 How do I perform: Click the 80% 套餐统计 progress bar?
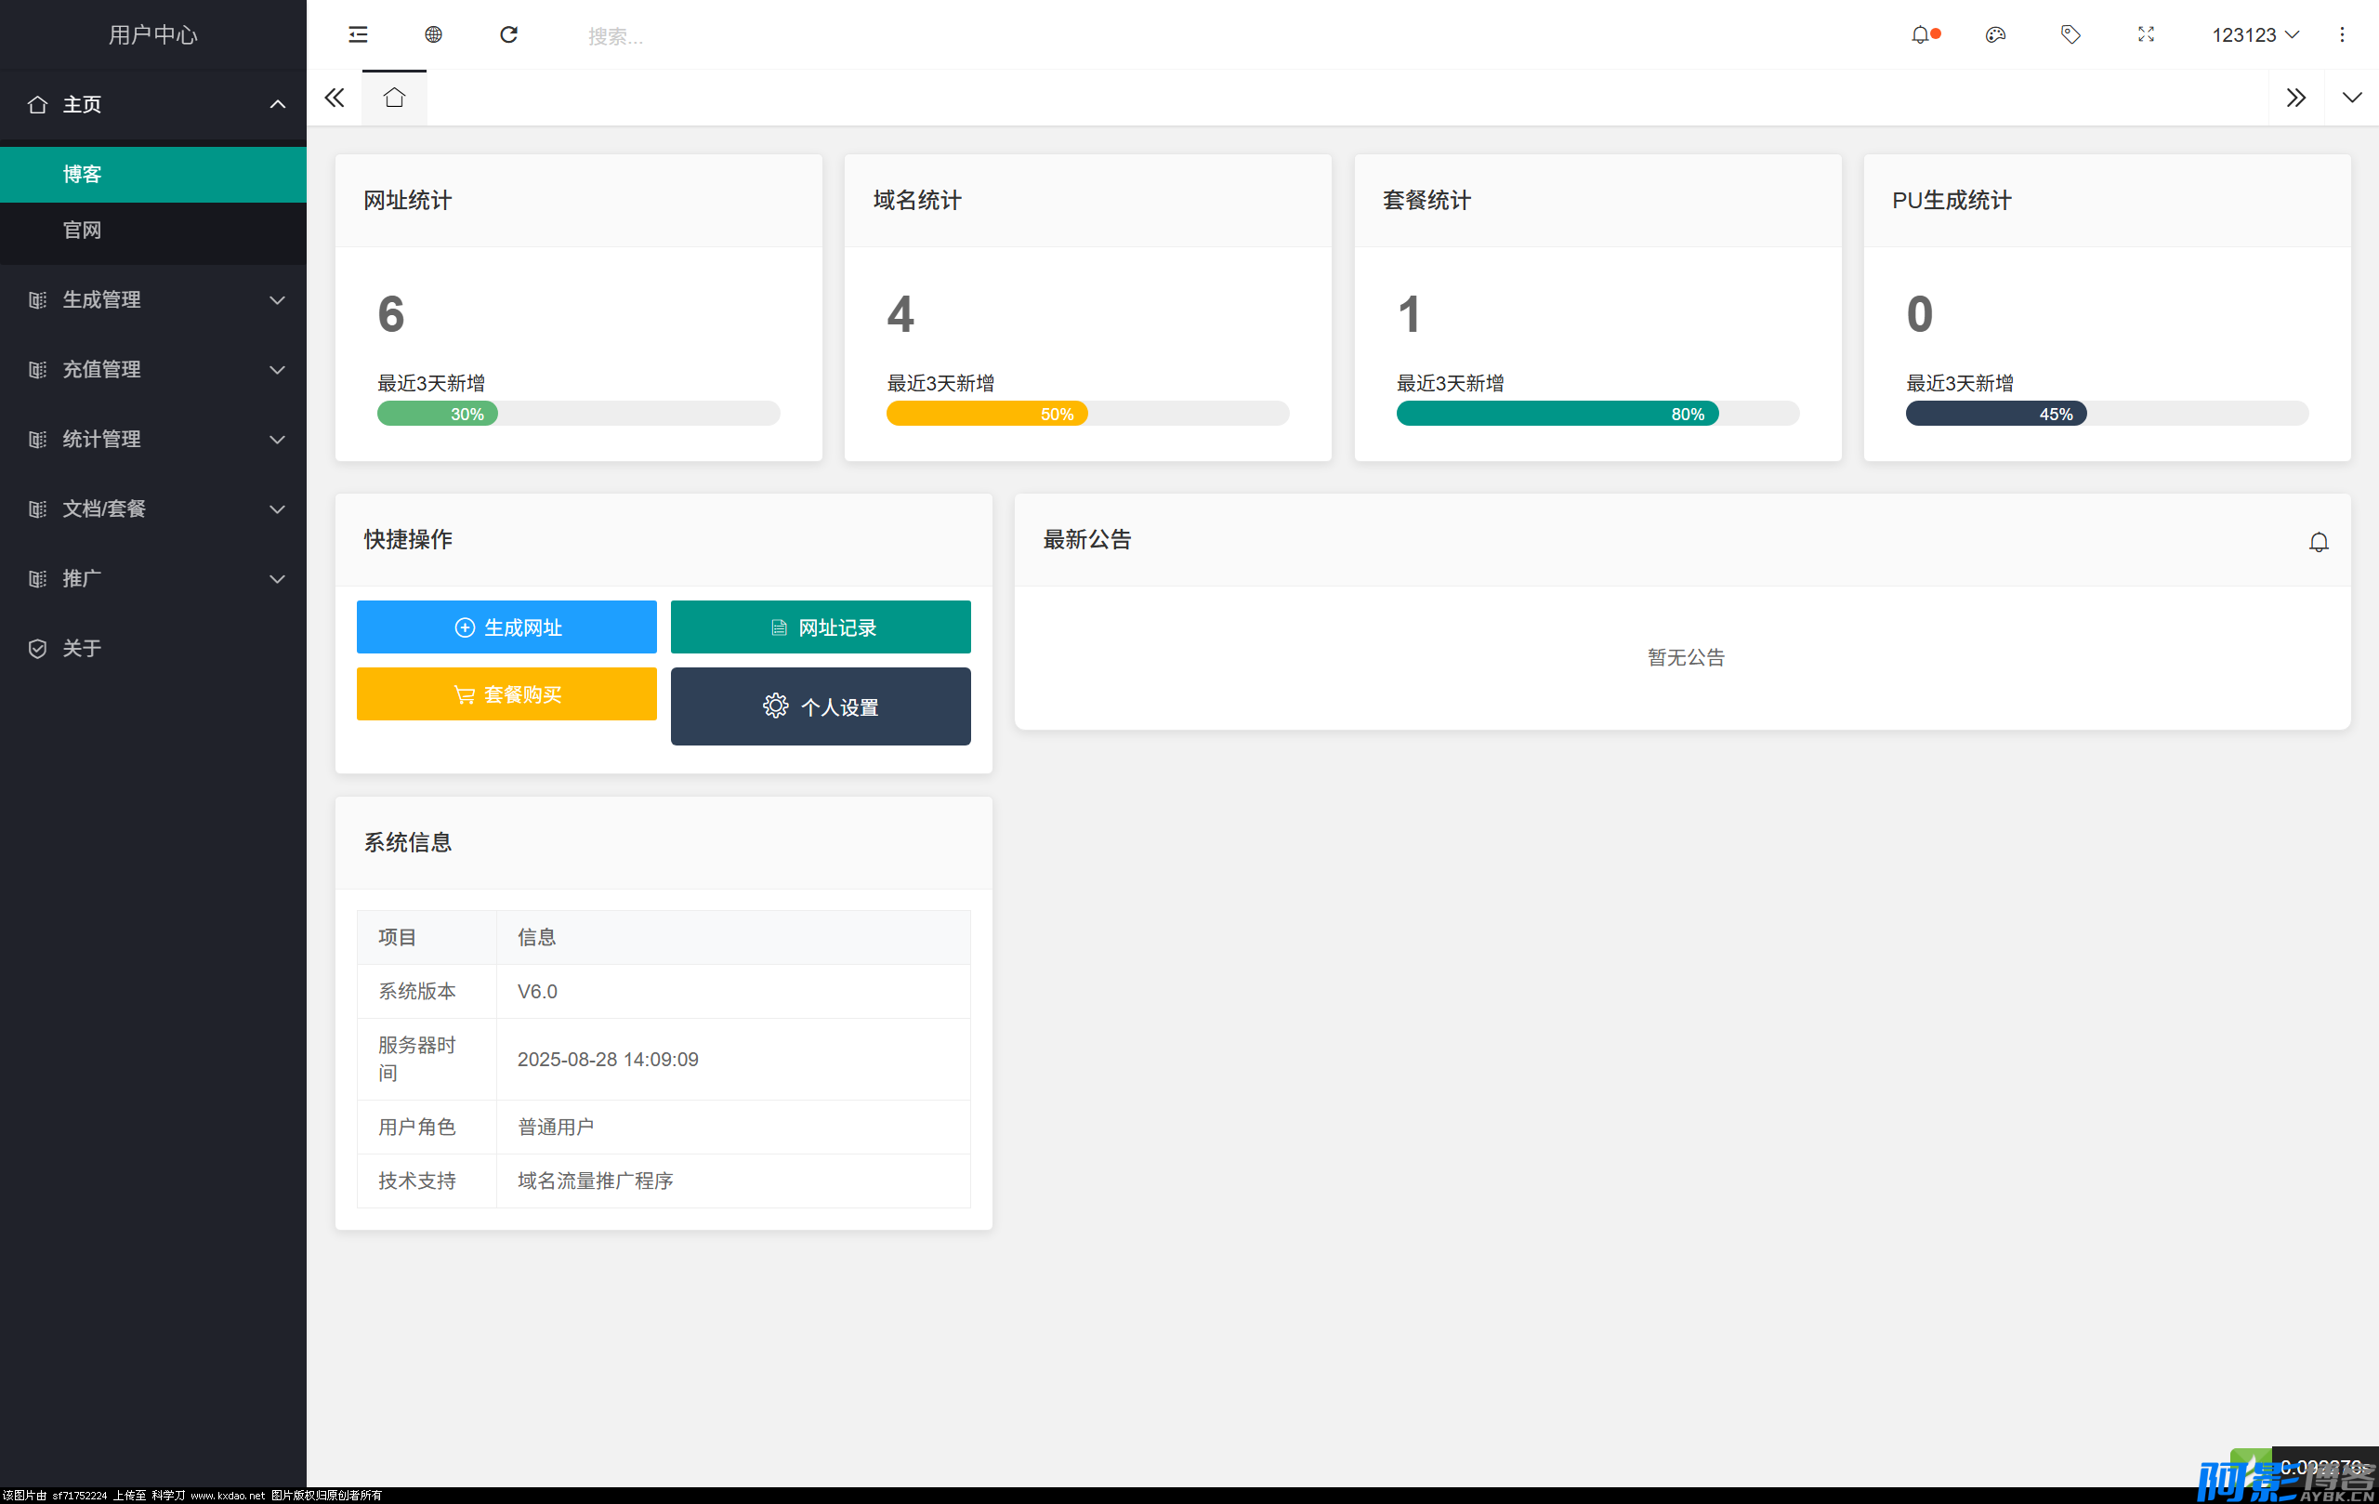(1557, 413)
